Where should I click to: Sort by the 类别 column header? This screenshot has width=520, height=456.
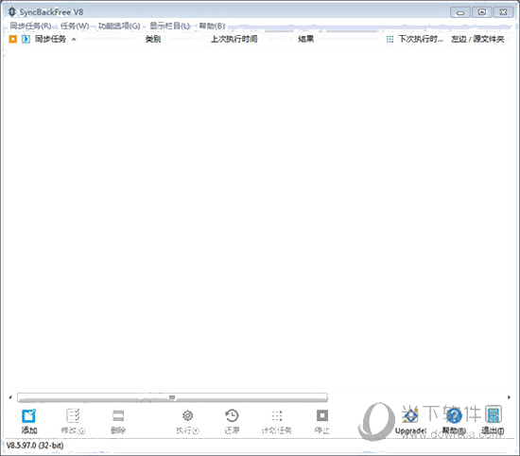pos(153,39)
